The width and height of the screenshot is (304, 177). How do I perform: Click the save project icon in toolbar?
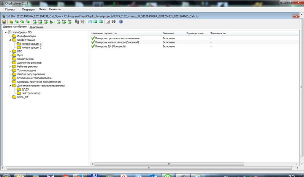(4, 22)
